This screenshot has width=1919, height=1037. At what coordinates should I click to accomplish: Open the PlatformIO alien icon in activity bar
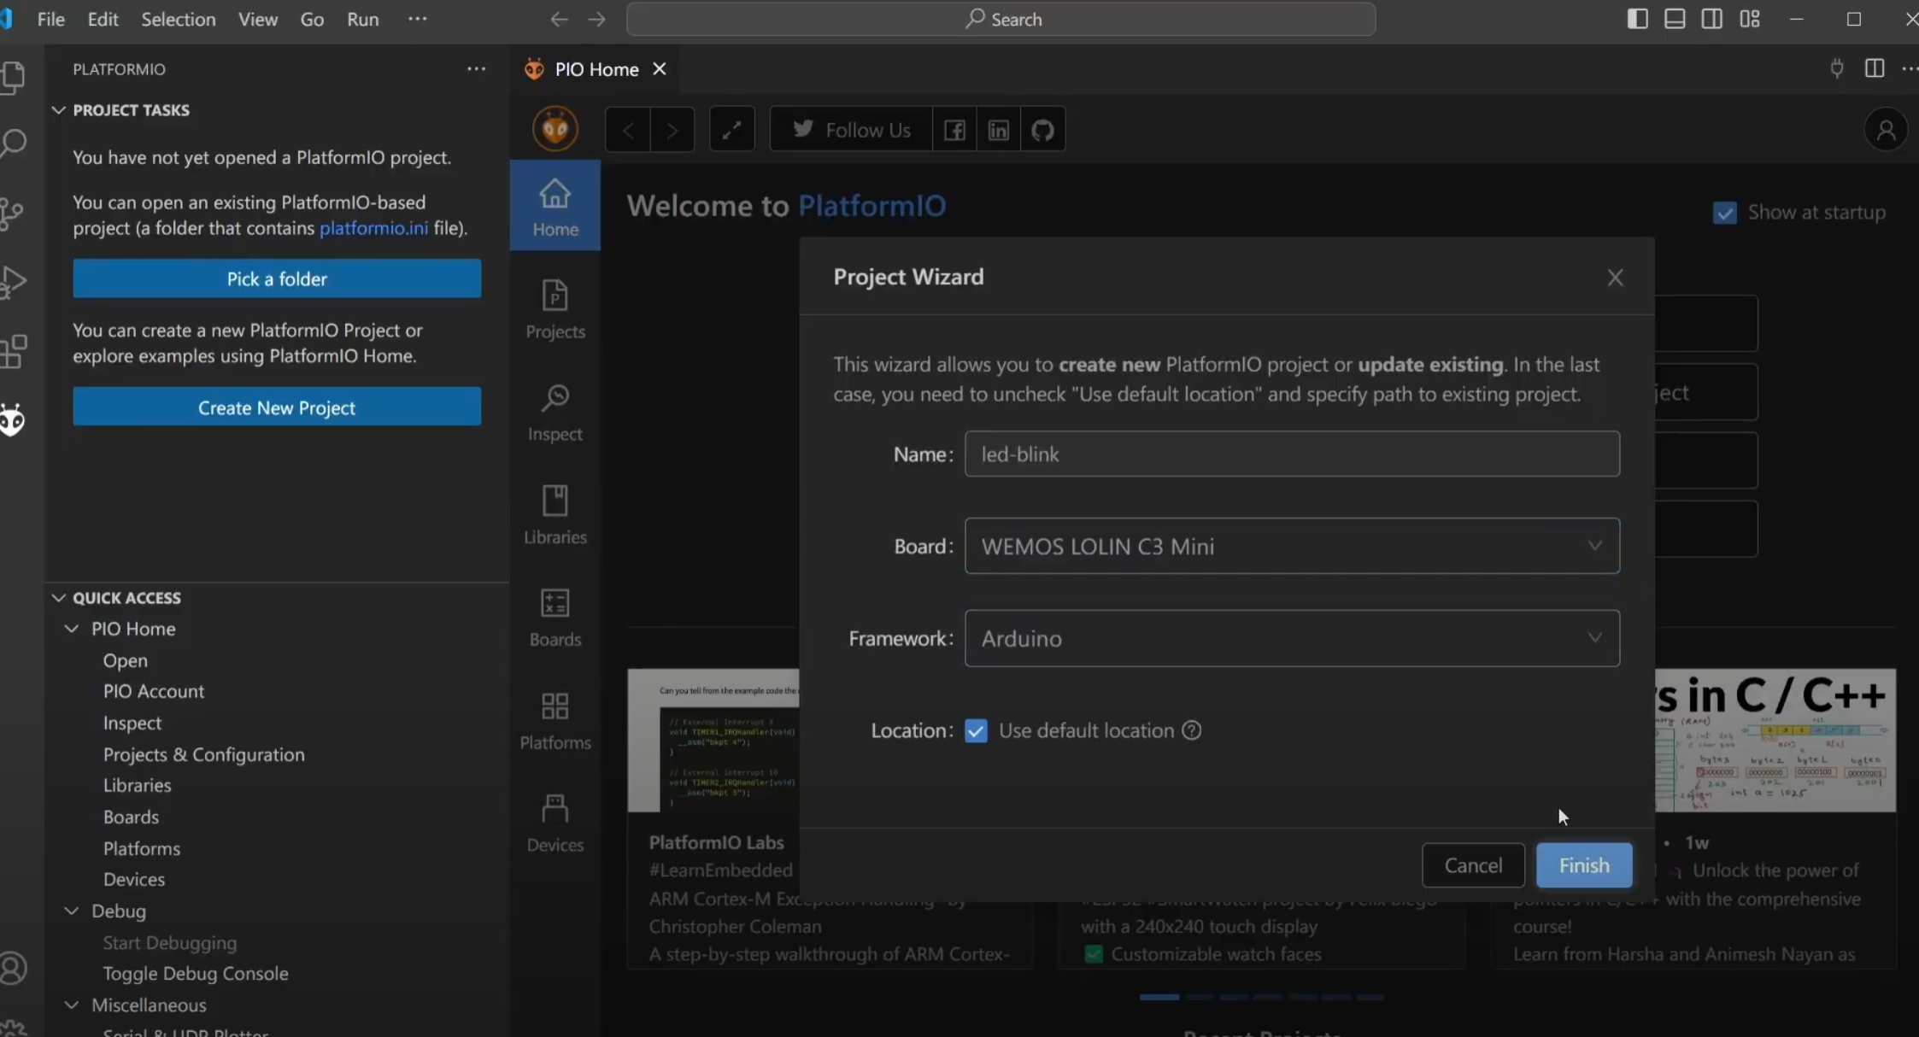coord(12,419)
